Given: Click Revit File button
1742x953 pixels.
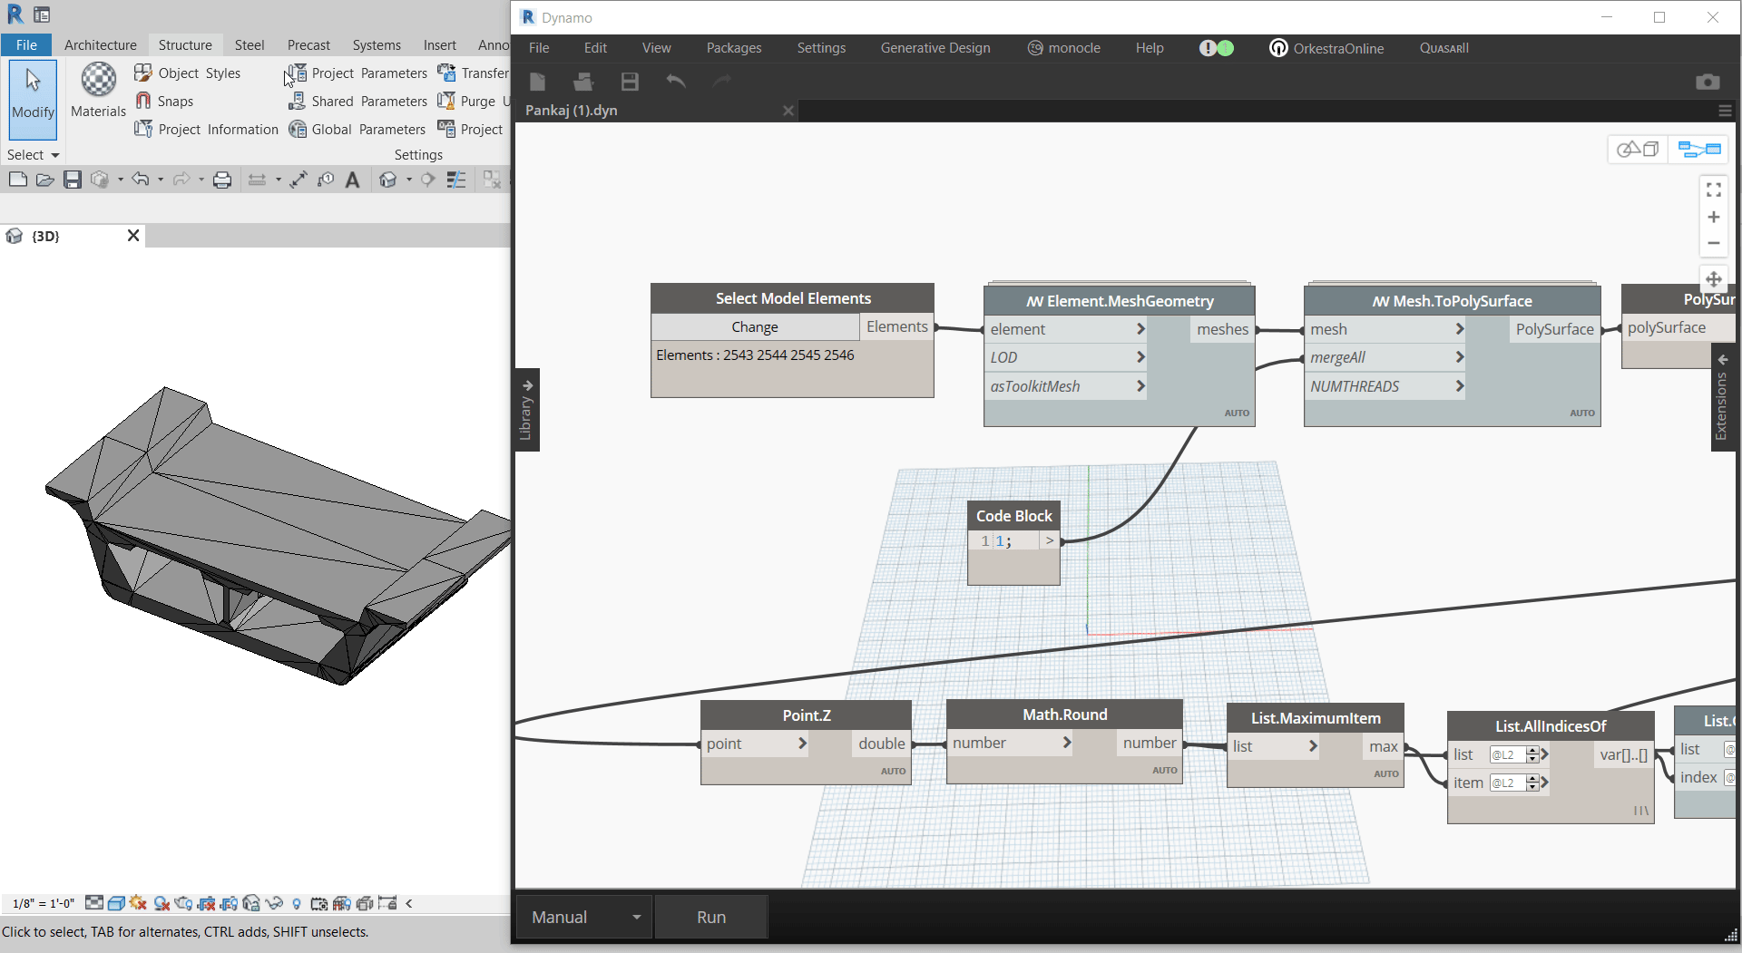Looking at the screenshot, I should pyautogui.click(x=26, y=44).
